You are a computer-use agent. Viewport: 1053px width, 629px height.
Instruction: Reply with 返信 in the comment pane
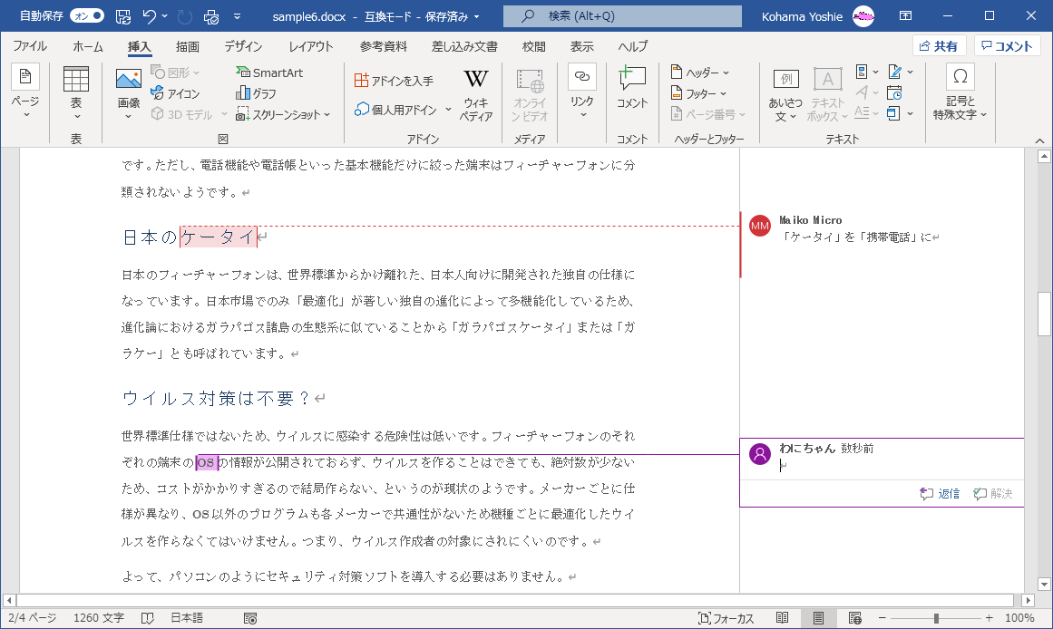[x=939, y=493]
